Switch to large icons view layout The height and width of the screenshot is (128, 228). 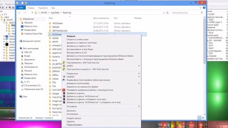tap(203, 118)
